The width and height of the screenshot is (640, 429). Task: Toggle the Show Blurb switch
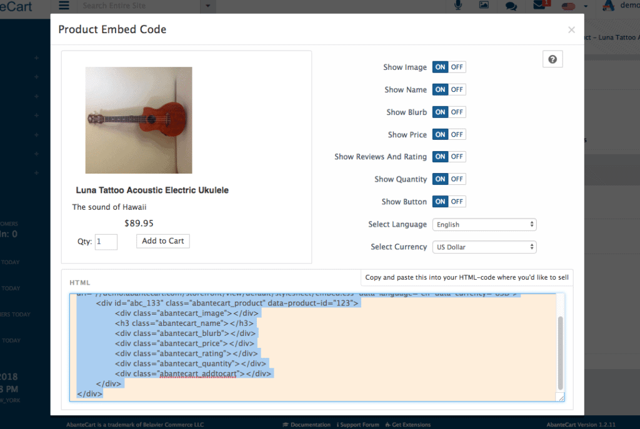coord(449,112)
